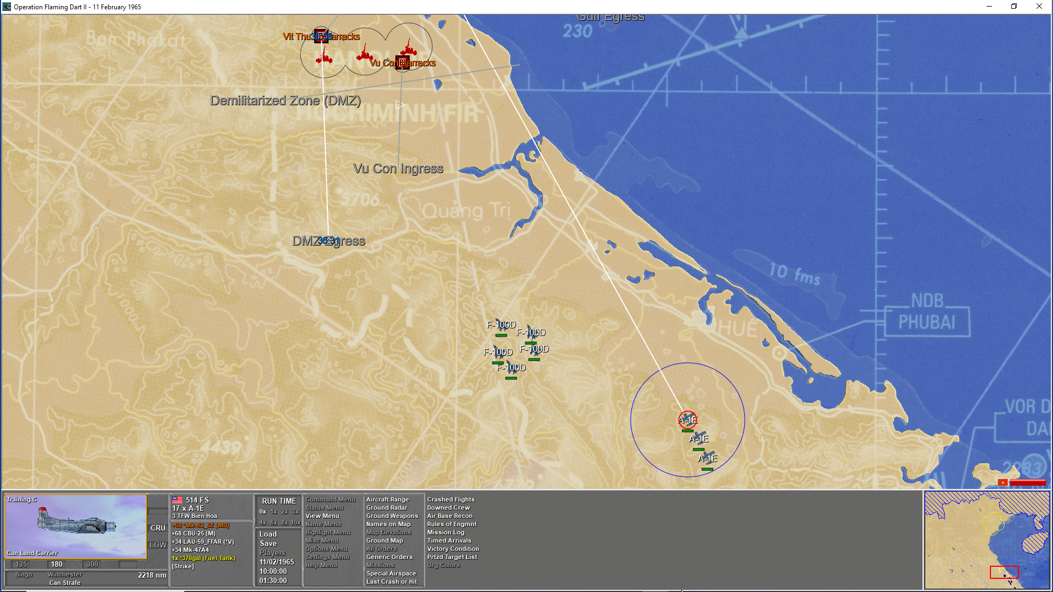Select the circled A-1E flight icon
1053x592 pixels.
687,420
